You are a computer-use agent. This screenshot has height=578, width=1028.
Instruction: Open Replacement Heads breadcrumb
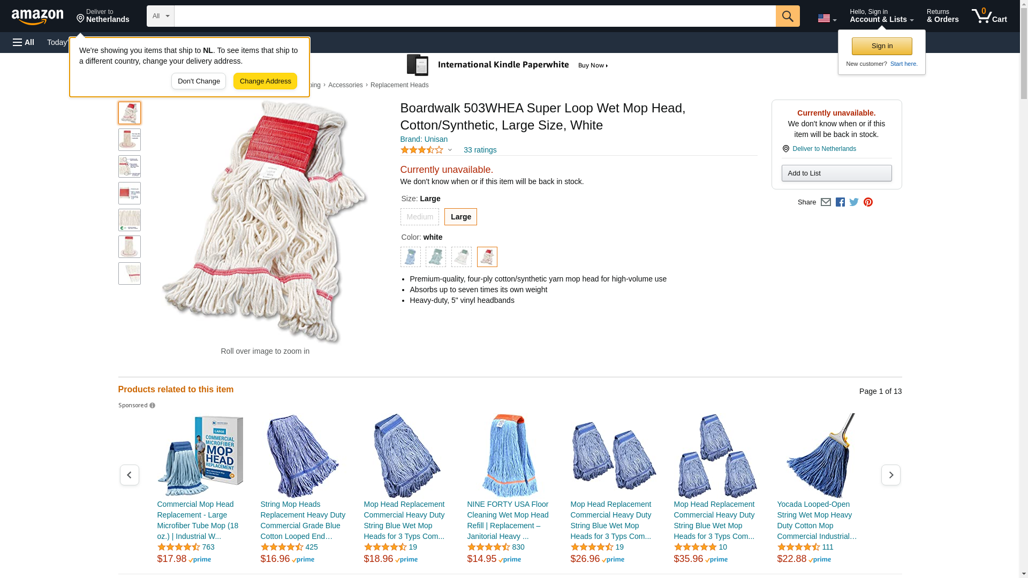coord(399,85)
